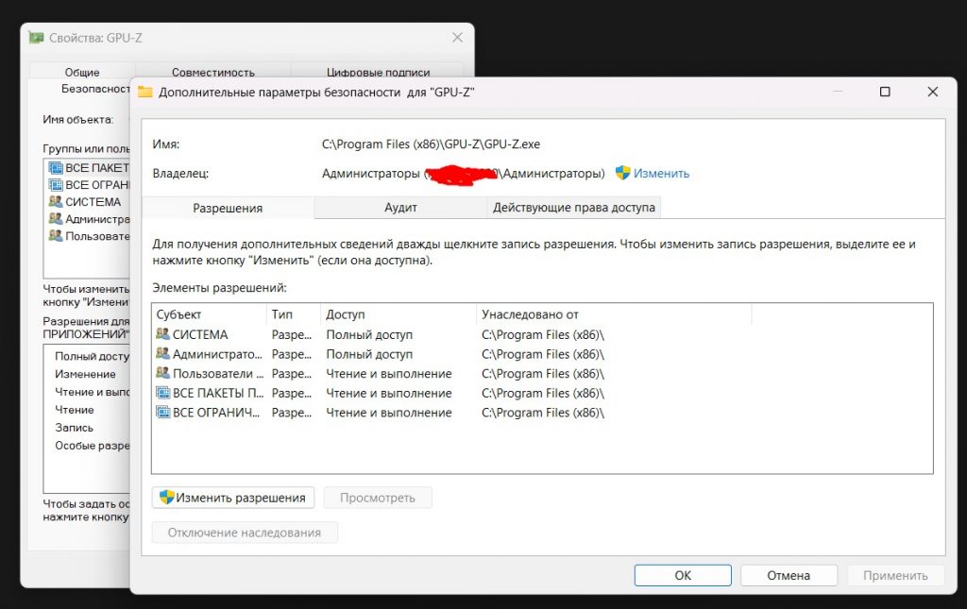Viewport: 967px width, 609px height.
Task: Select the Пользователи ... permission entry row
Action: coord(541,374)
